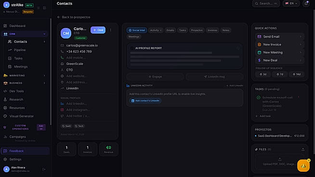Click the sidebar collapse icon near the logo
The height and width of the screenshot is (177, 315).
[x=44, y=8]
